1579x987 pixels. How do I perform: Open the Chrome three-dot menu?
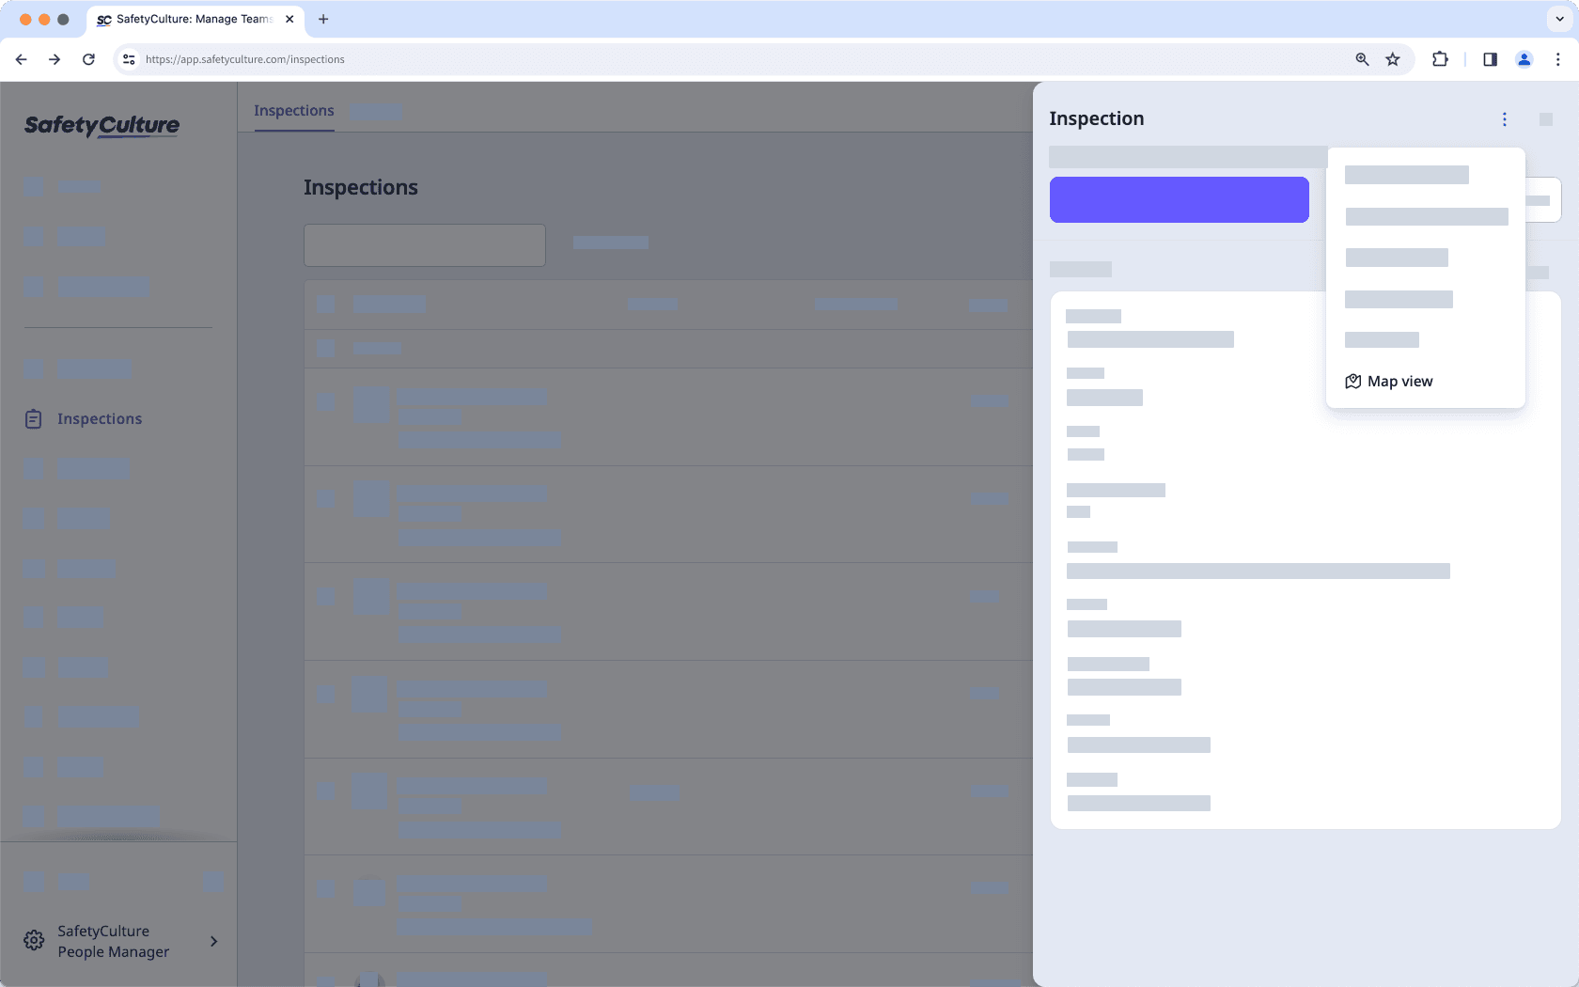[x=1558, y=58]
